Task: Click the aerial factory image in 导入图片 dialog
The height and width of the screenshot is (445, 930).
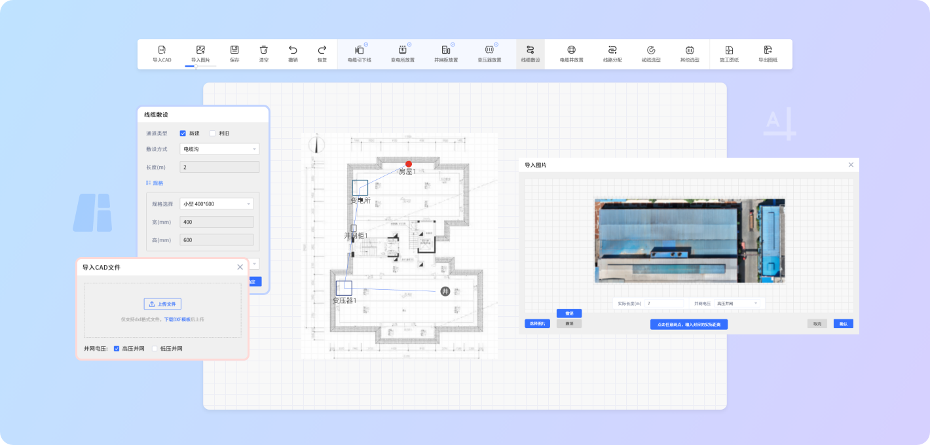Action: tap(690, 241)
